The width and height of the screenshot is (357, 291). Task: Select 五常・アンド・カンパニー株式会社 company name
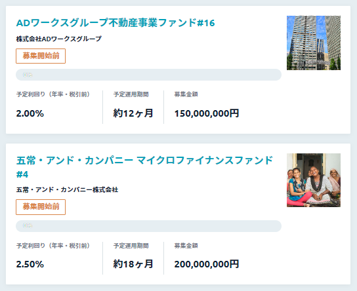tap(67, 189)
